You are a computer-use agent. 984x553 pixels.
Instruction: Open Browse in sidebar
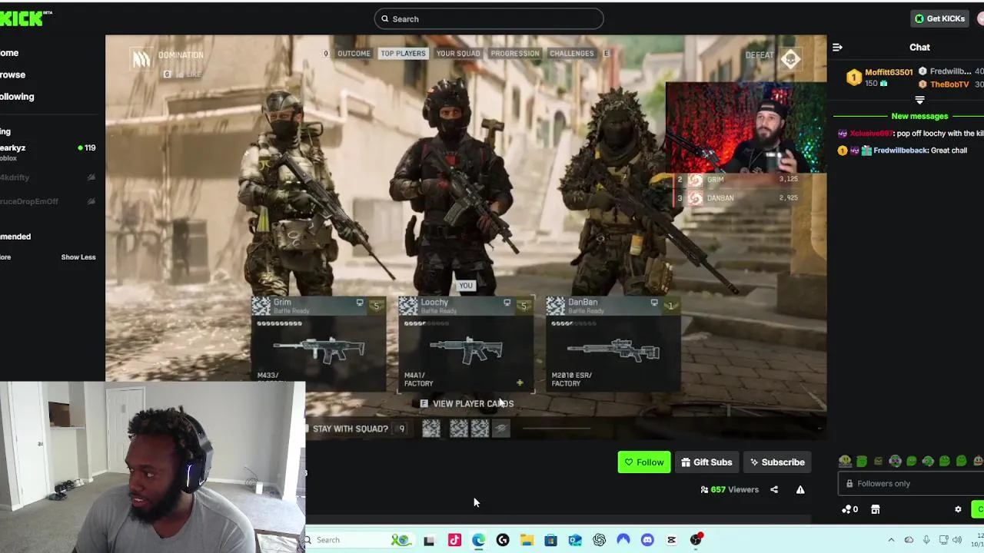pyautogui.click(x=12, y=75)
